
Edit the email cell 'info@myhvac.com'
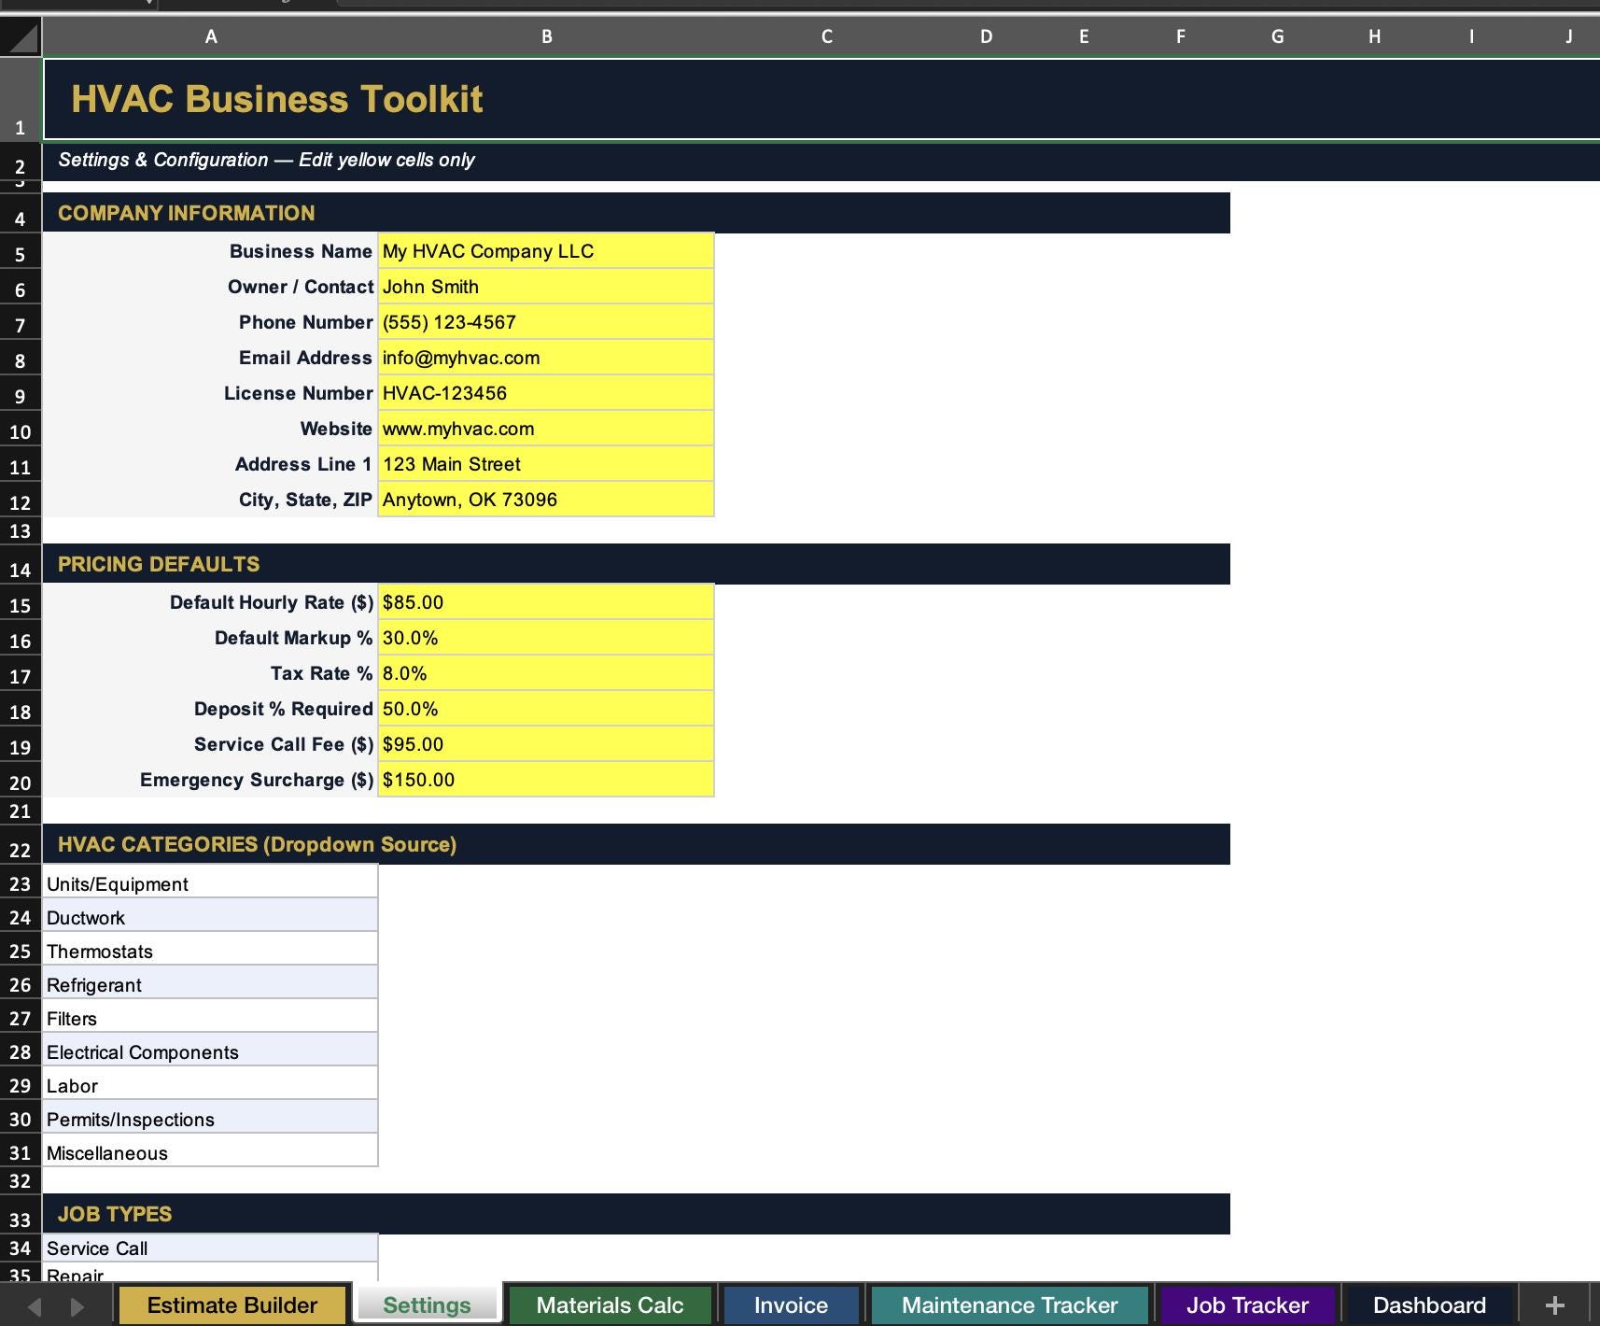pyautogui.click(x=546, y=358)
